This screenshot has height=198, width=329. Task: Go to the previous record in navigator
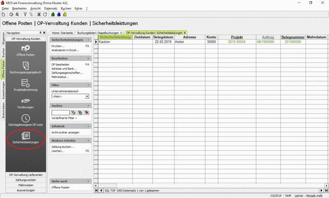101,191
